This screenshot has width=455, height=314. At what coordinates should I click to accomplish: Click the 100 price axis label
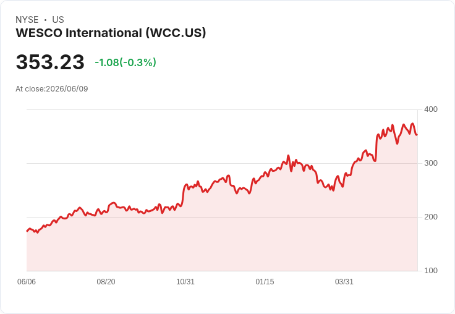pyautogui.click(x=431, y=271)
